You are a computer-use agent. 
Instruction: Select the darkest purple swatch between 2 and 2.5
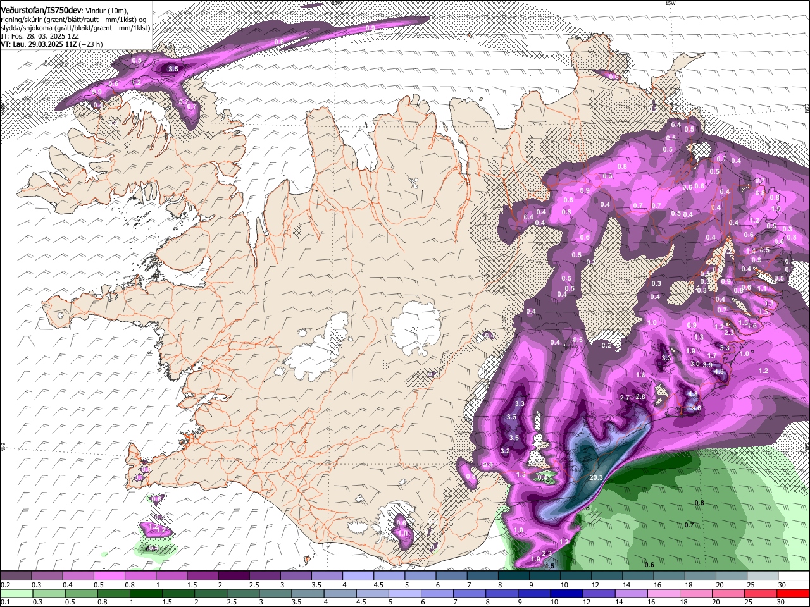point(233,576)
